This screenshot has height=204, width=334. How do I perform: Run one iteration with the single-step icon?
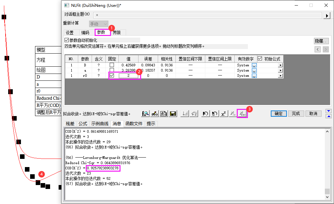(x=233, y=113)
